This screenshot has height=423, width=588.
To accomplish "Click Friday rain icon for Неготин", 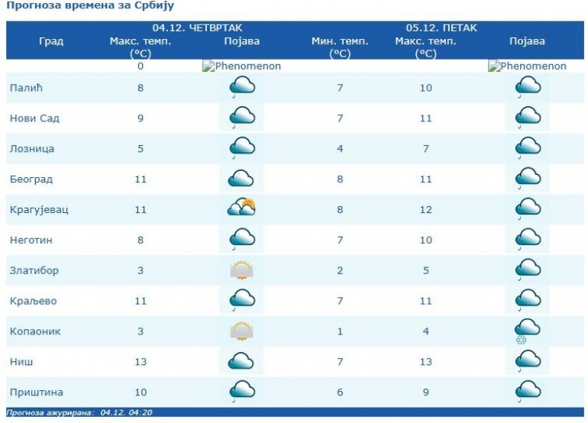I will pos(528,240).
